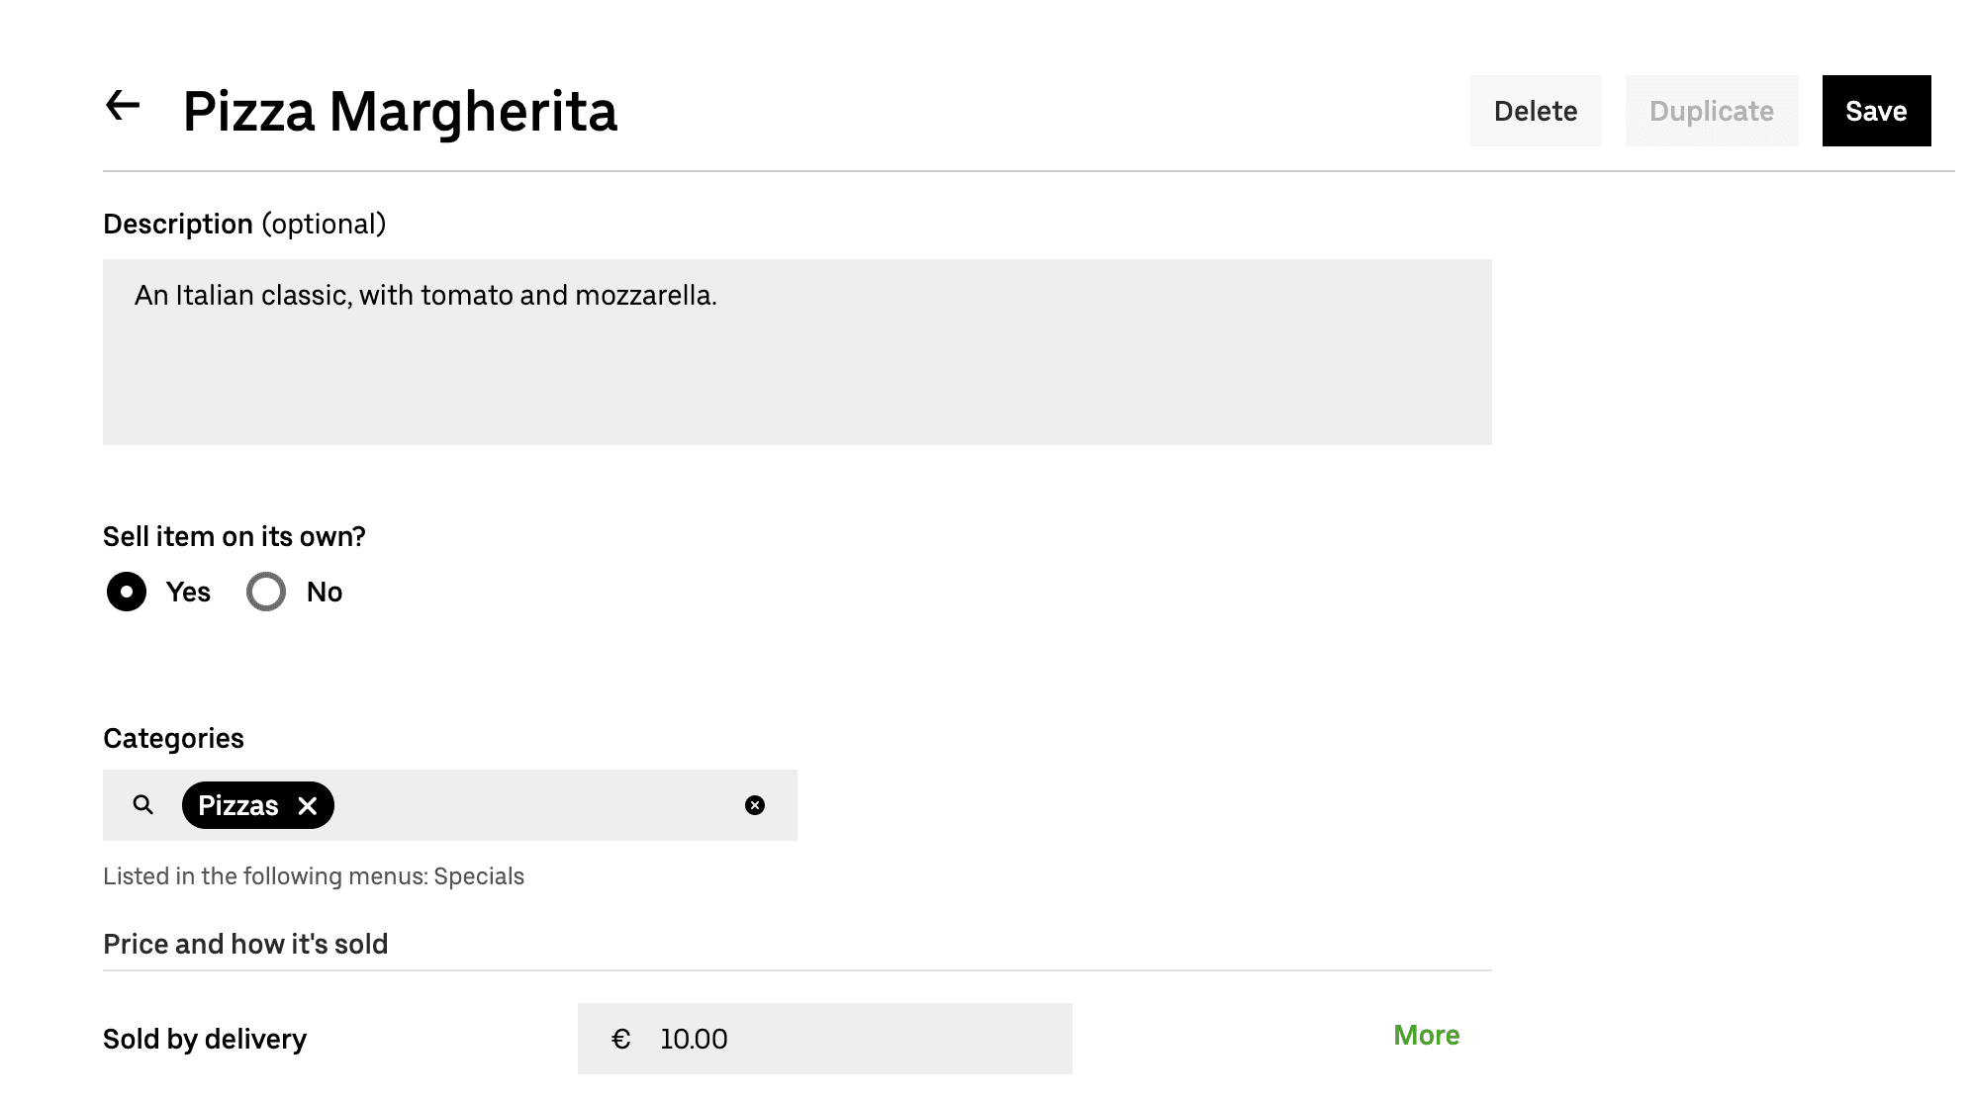Click the Delete button
Screen dimensions: 1971x1100
(x=1535, y=111)
